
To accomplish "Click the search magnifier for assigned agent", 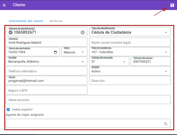I will [166, 124].
